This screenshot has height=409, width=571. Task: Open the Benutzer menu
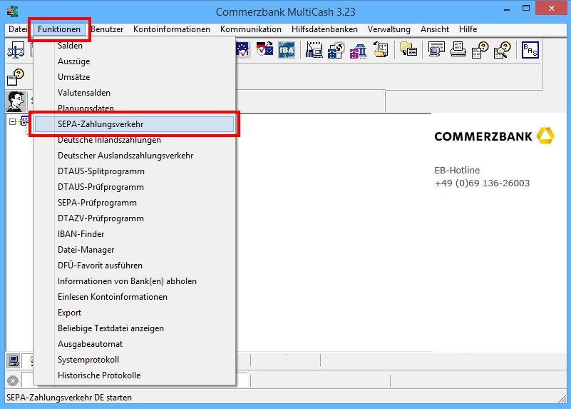pyautogui.click(x=107, y=29)
